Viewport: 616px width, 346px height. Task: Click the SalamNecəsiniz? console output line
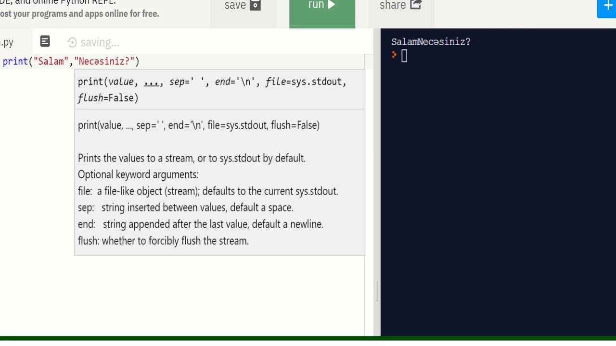431,42
